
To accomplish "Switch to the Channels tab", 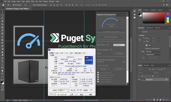I will click(146, 65).
